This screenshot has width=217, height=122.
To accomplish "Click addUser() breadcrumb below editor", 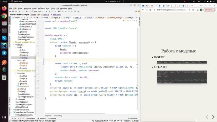I will coord(58,116).
